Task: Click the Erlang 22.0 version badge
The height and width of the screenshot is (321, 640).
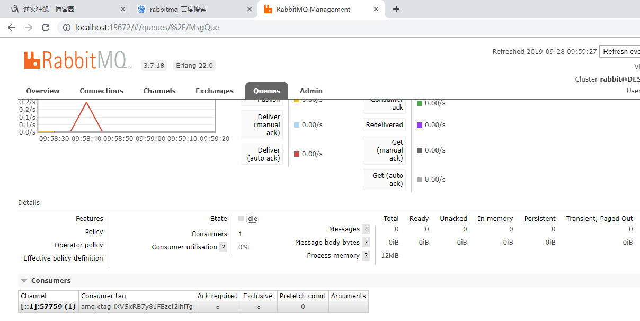Action: [194, 66]
